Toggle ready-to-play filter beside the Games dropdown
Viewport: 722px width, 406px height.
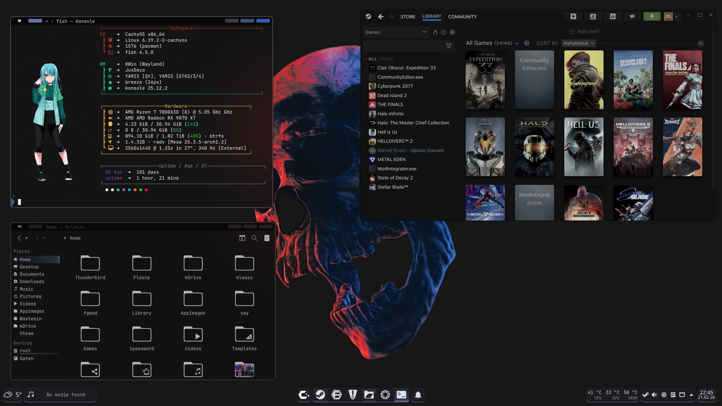coord(452,32)
